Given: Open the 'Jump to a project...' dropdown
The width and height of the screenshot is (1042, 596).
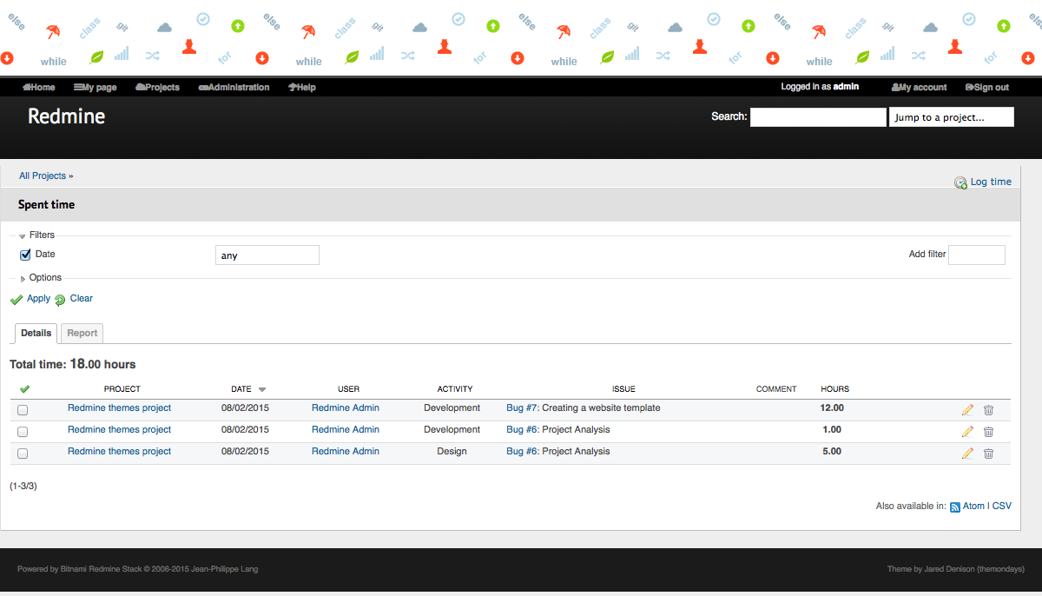Looking at the screenshot, I should [x=952, y=117].
